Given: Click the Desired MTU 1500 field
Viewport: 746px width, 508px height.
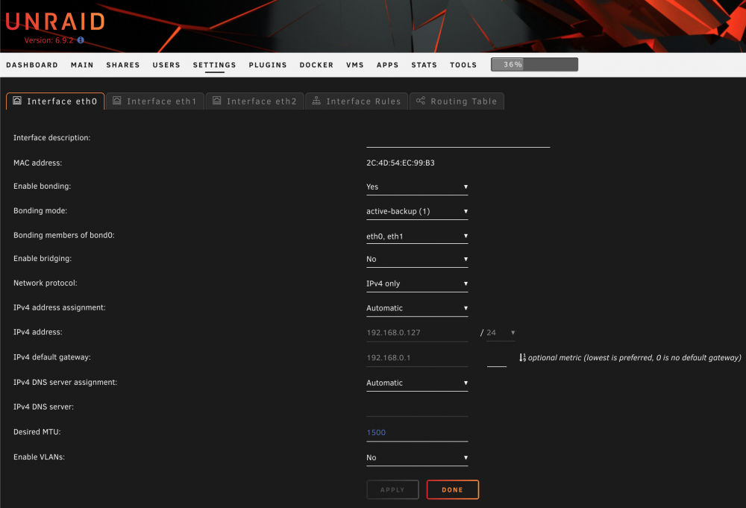Looking at the screenshot, I should coord(417,433).
